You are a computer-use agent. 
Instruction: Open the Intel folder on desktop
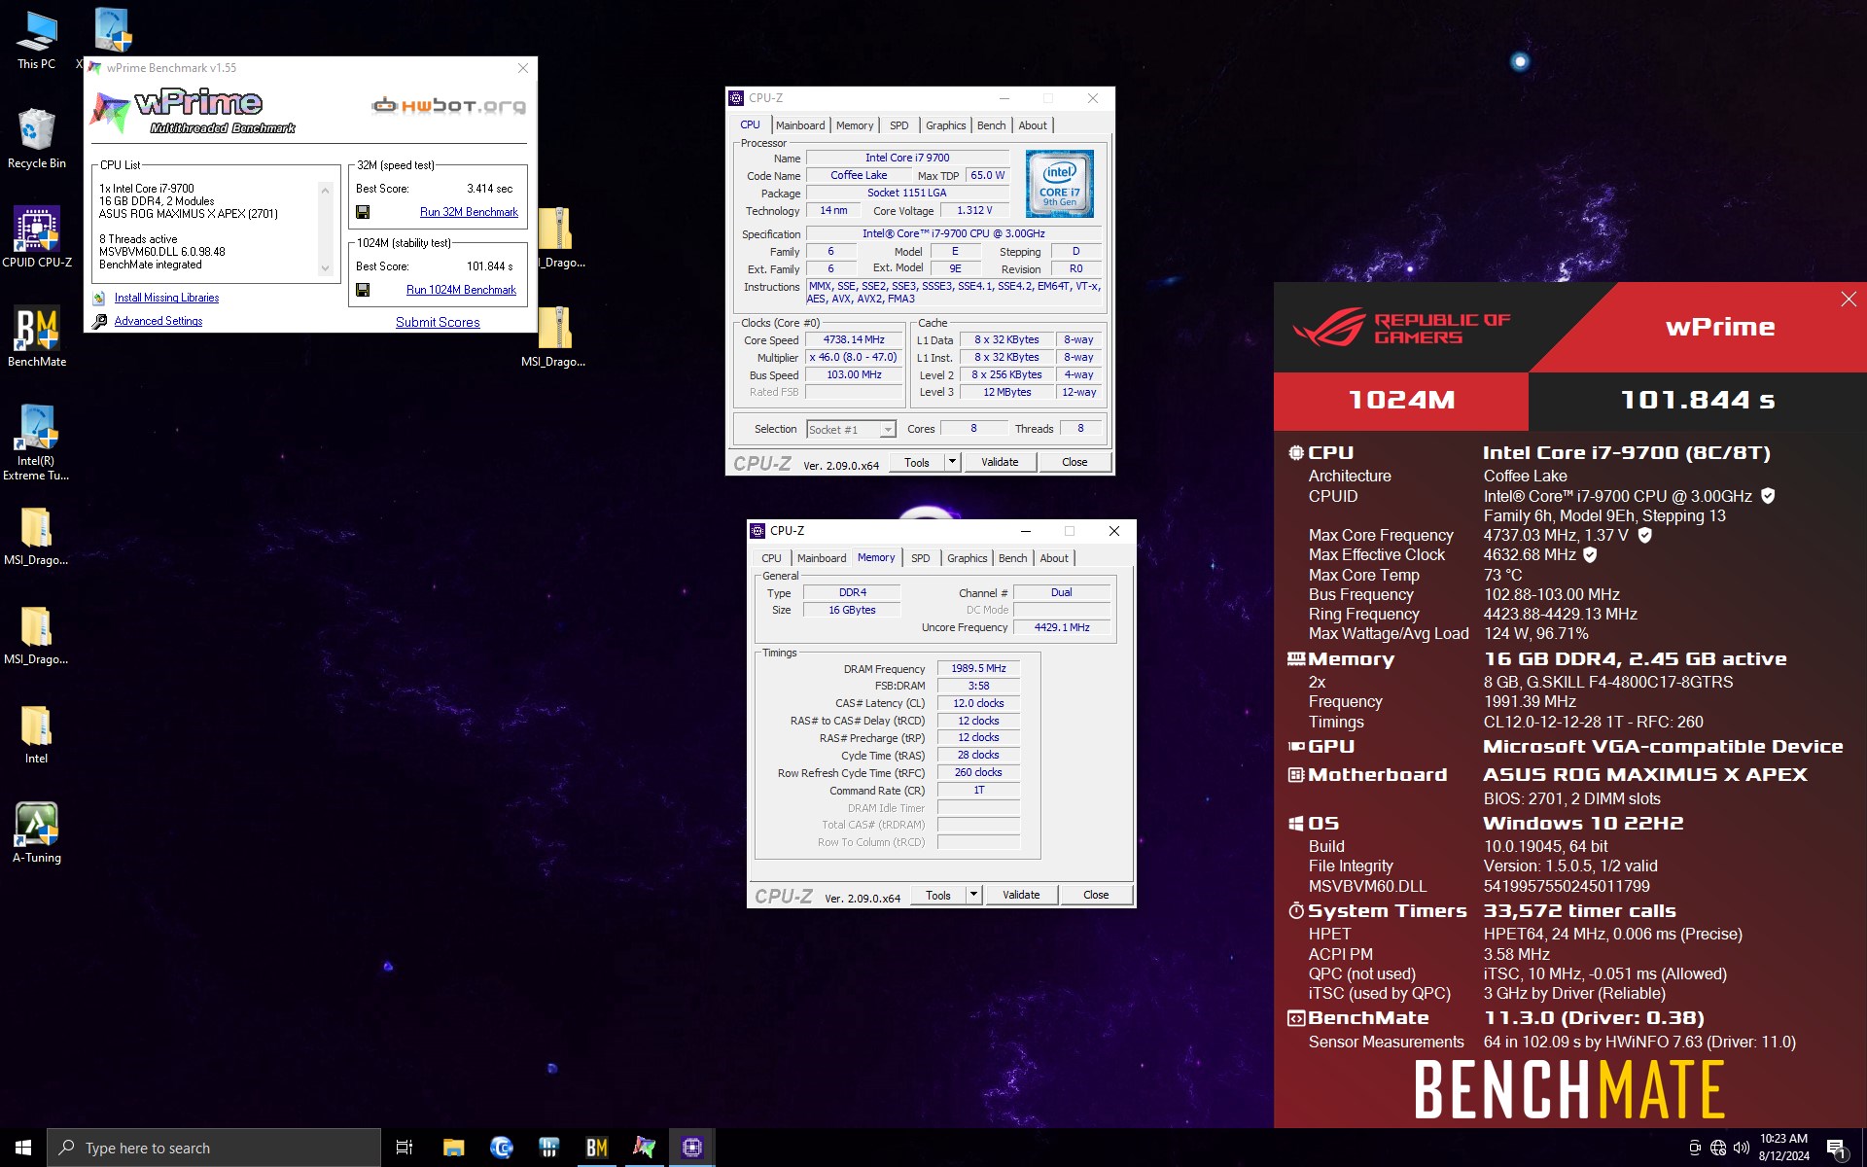36,734
